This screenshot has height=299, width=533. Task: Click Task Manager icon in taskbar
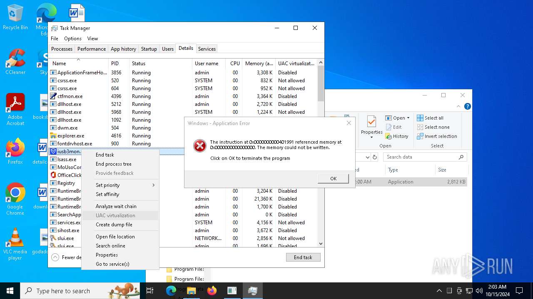tap(252, 291)
